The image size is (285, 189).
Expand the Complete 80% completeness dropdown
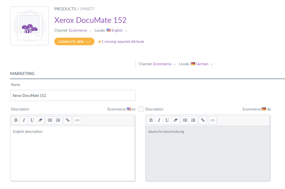74,41
